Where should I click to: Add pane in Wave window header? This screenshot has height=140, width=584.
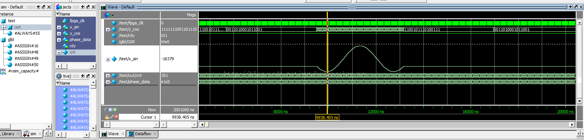coord(570,7)
